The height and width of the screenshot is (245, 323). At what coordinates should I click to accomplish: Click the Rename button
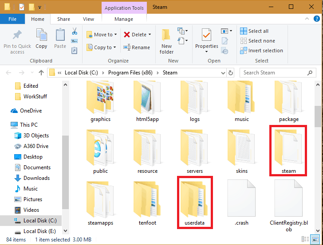pyautogui.click(x=137, y=47)
